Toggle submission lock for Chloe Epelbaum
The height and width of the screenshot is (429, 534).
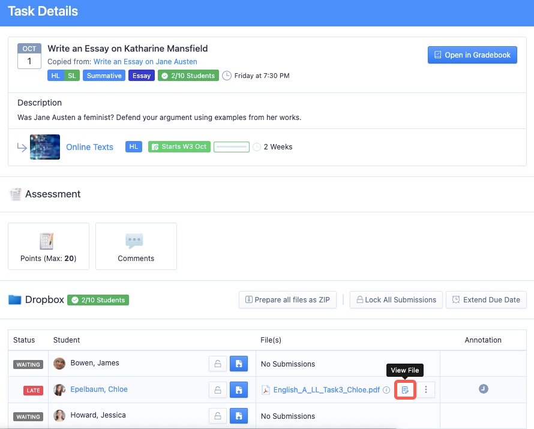[x=218, y=390]
